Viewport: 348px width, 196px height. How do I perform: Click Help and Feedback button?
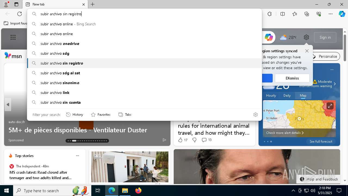coord(319,179)
